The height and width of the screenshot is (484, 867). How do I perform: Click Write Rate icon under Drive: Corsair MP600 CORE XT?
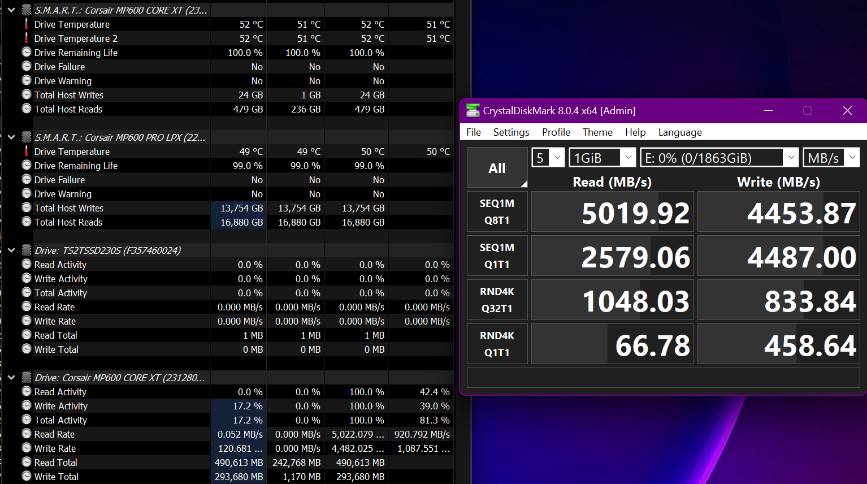27,448
